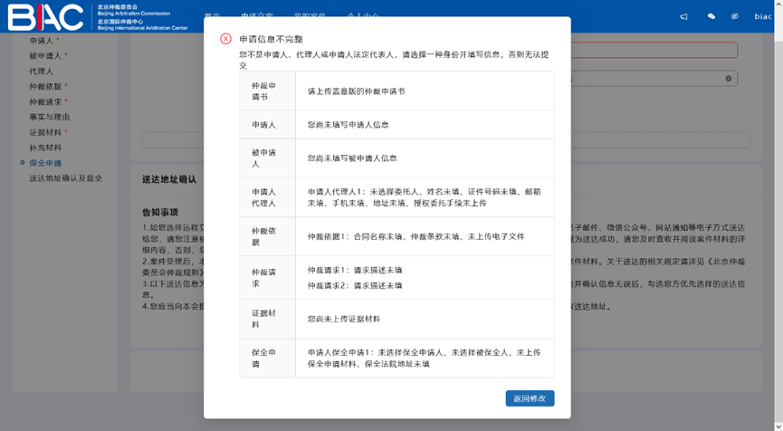Click the 返回修改 button
Screen dimensions: 783x431
(x=530, y=398)
